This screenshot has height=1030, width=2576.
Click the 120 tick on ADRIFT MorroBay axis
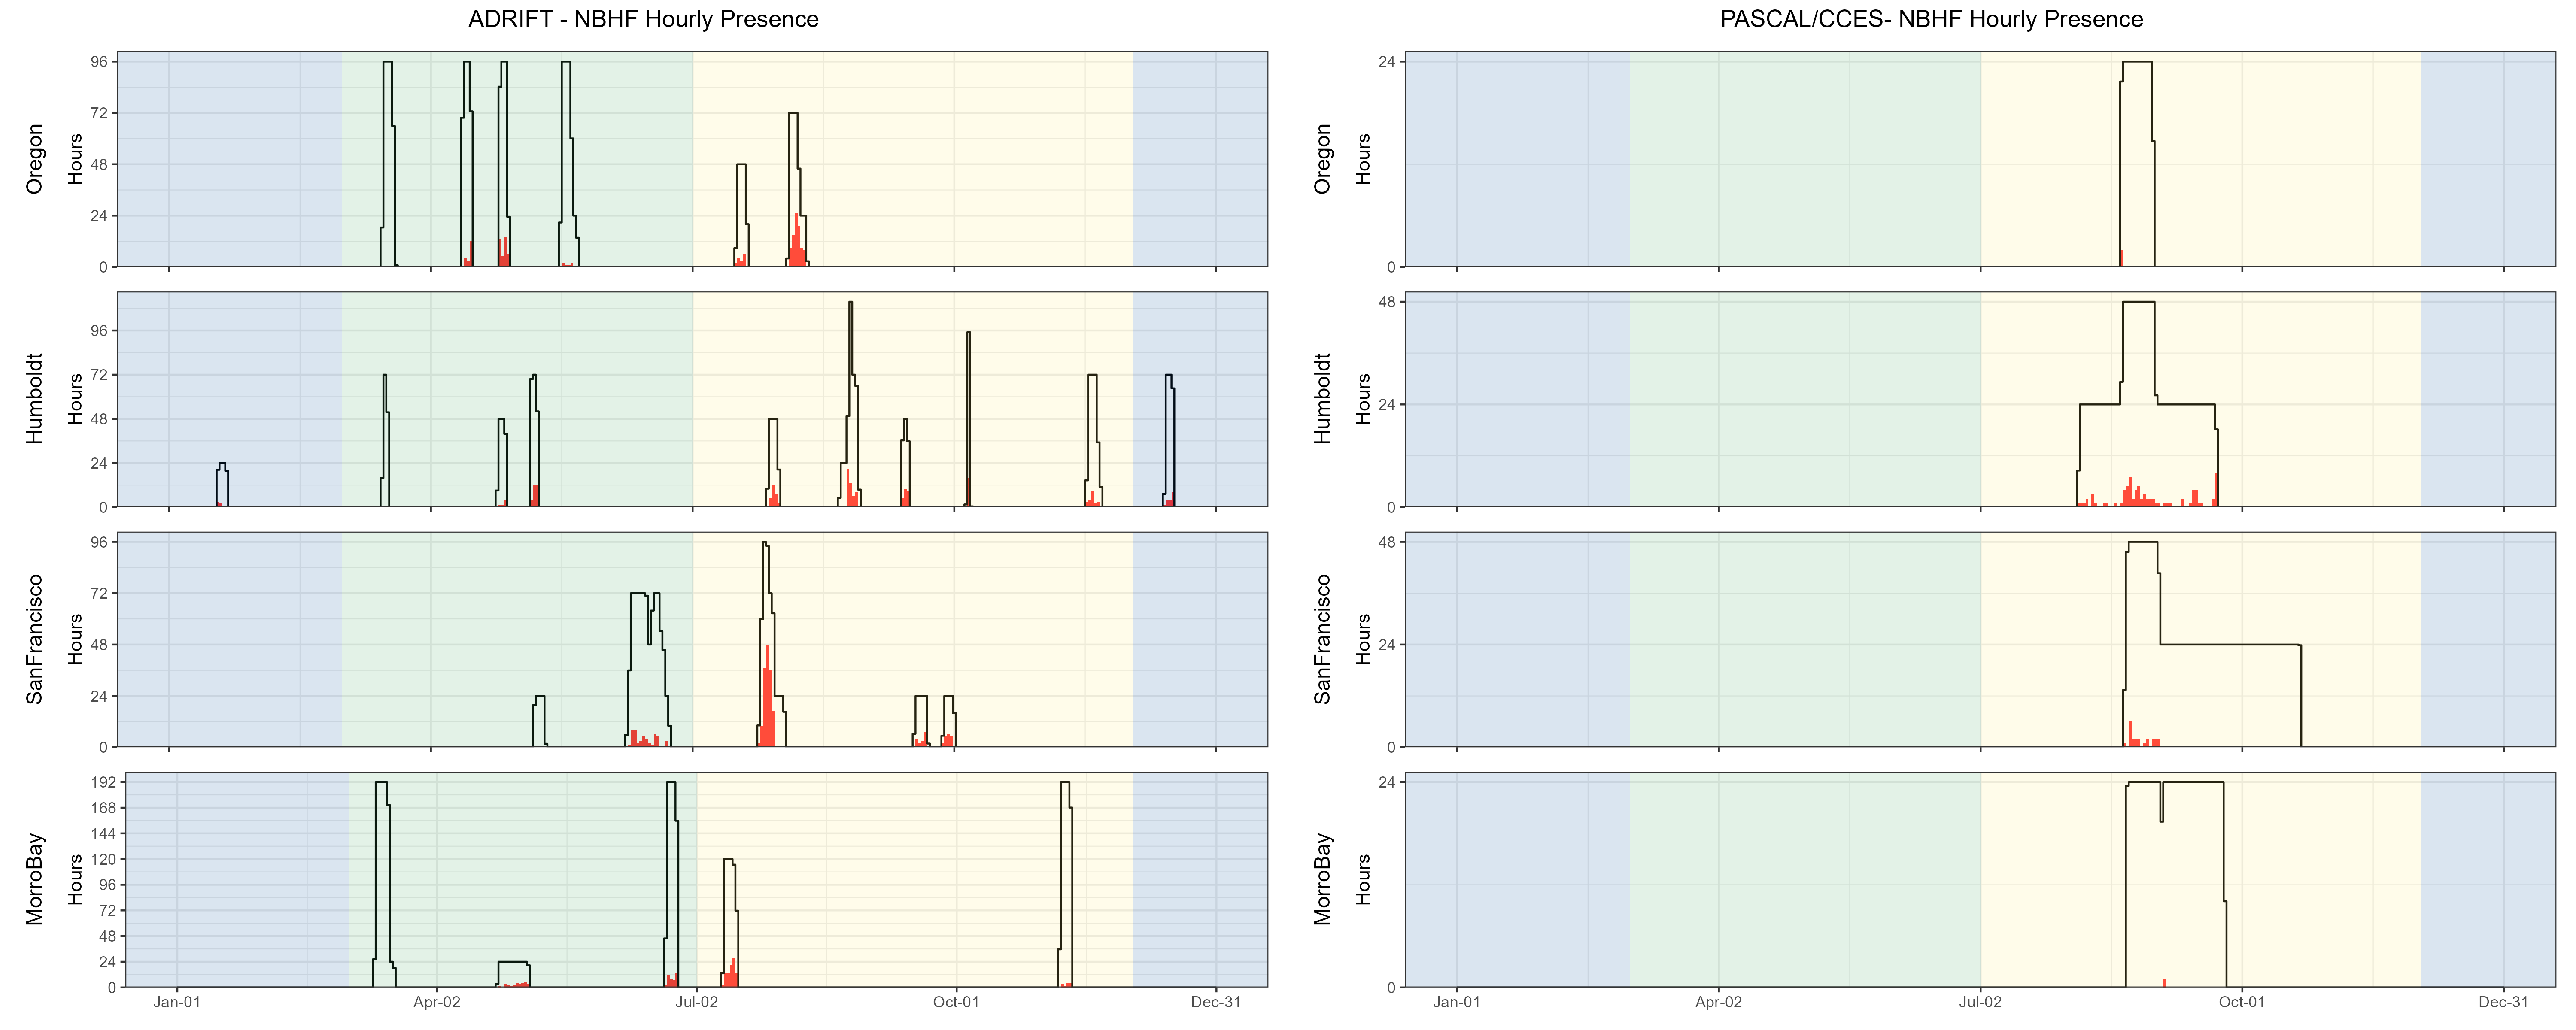tap(104, 859)
